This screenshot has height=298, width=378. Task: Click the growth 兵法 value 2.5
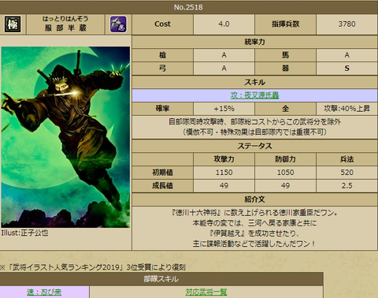click(x=346, y=186)
